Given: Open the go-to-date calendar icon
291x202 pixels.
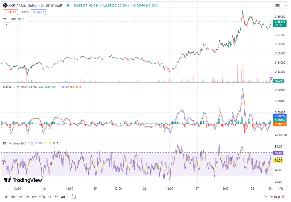Looking at the screenshot, I should 73,197.
